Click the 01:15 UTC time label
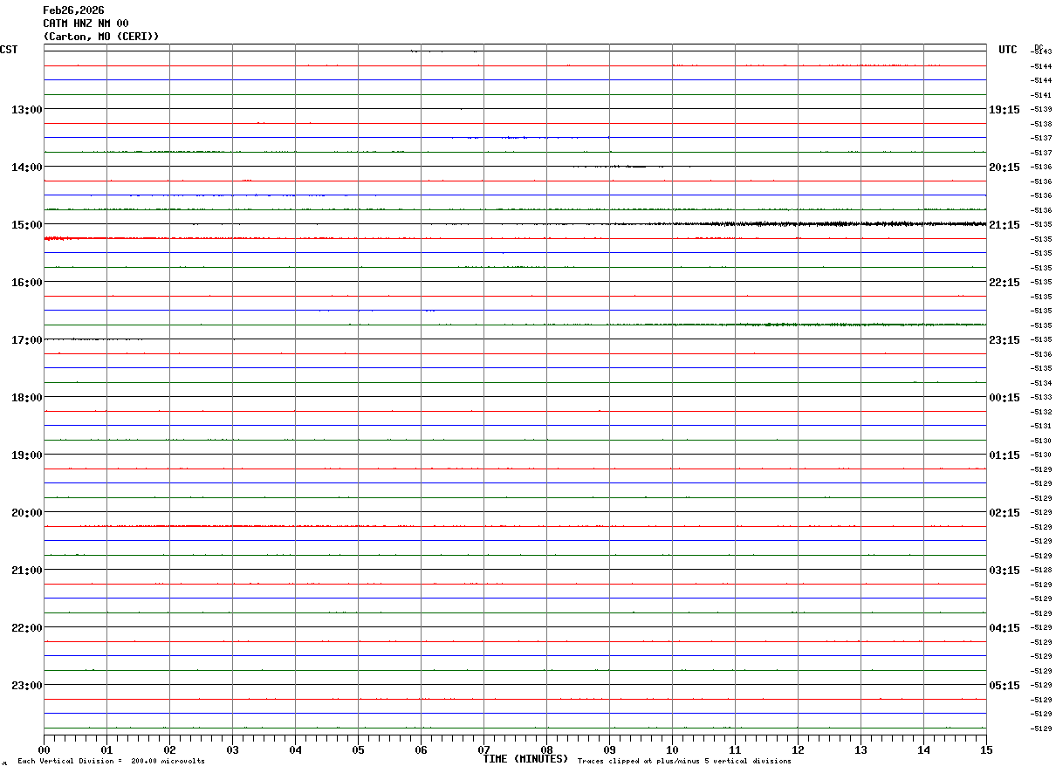The image size is (1056, 773). click(x=1004, y=455)
